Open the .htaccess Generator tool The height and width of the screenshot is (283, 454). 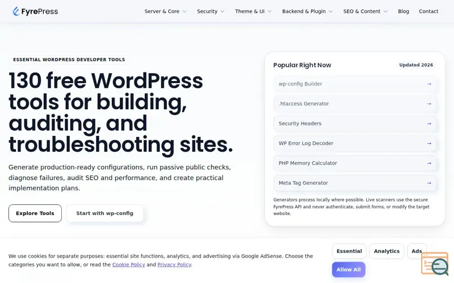355,104
